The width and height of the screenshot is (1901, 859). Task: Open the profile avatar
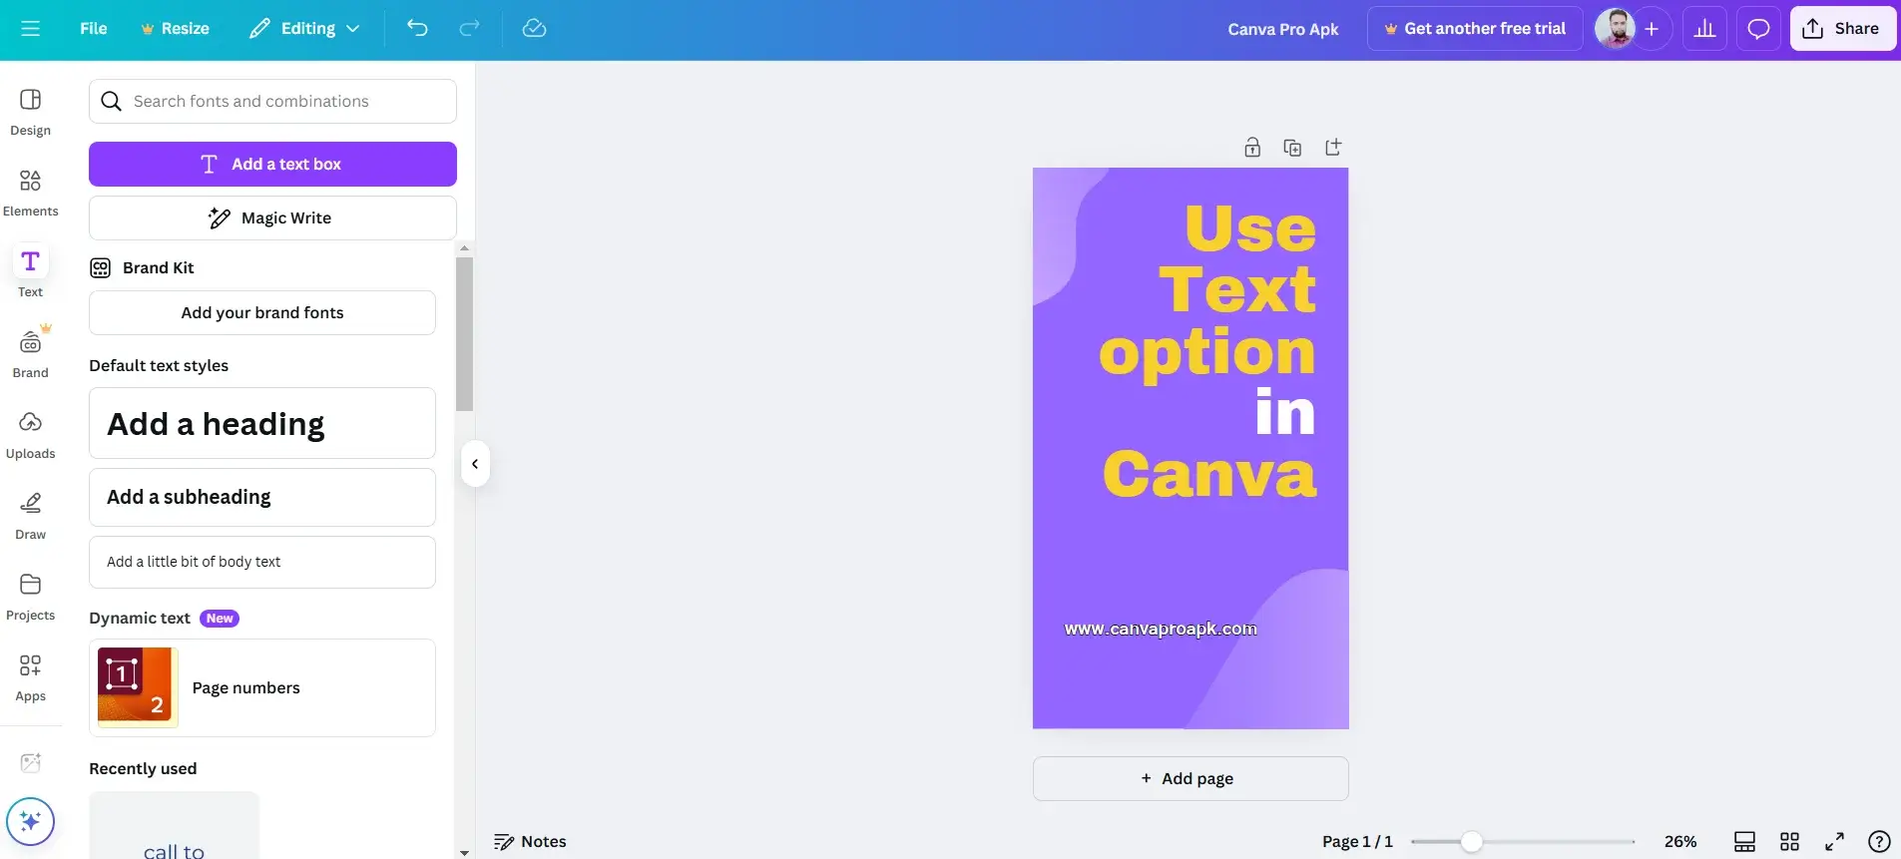pos(1615,29)
